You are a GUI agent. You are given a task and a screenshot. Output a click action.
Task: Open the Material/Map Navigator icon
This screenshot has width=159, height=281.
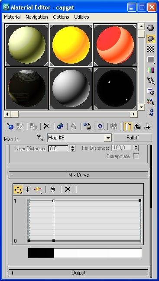coord(151,112)
